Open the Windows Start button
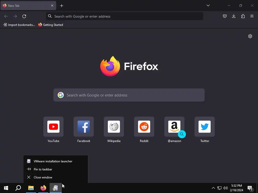 [x=6, y=188]
